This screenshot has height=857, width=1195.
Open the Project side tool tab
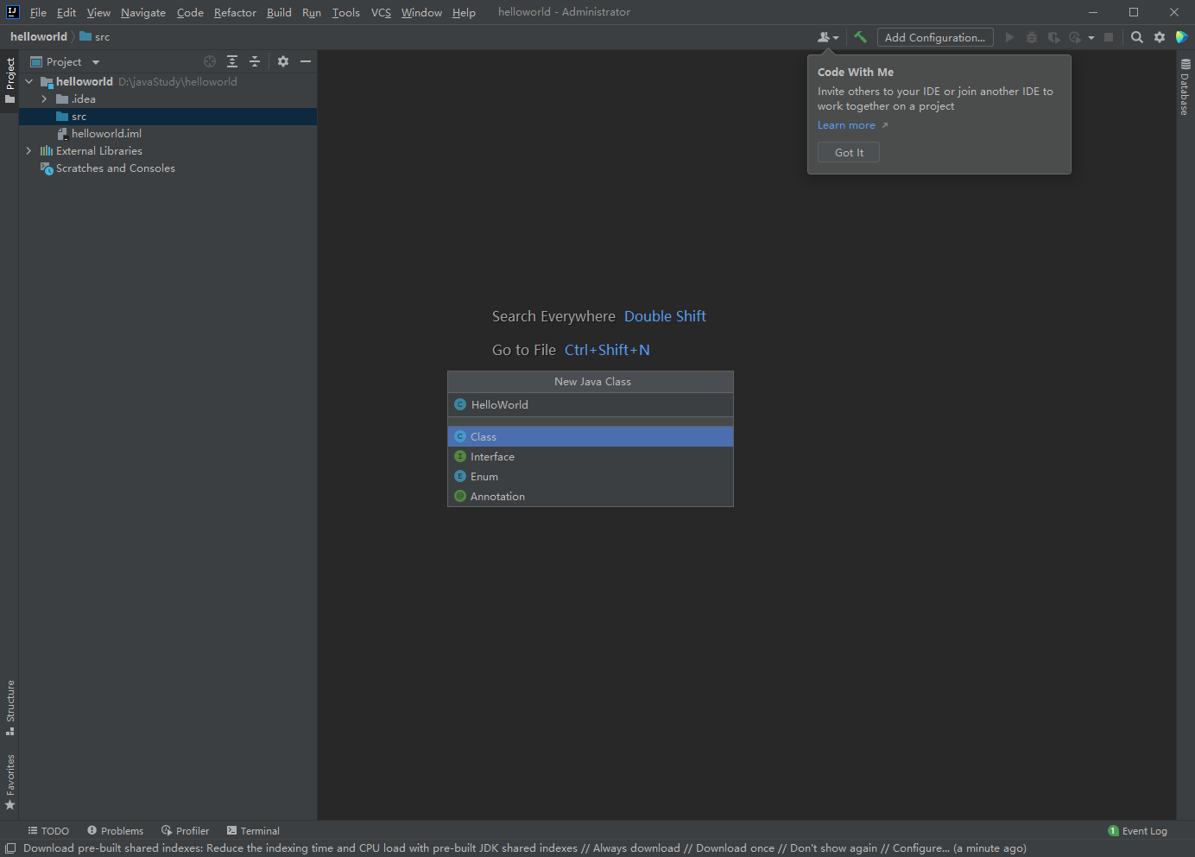pyautogui.click(x=10, y=80)
